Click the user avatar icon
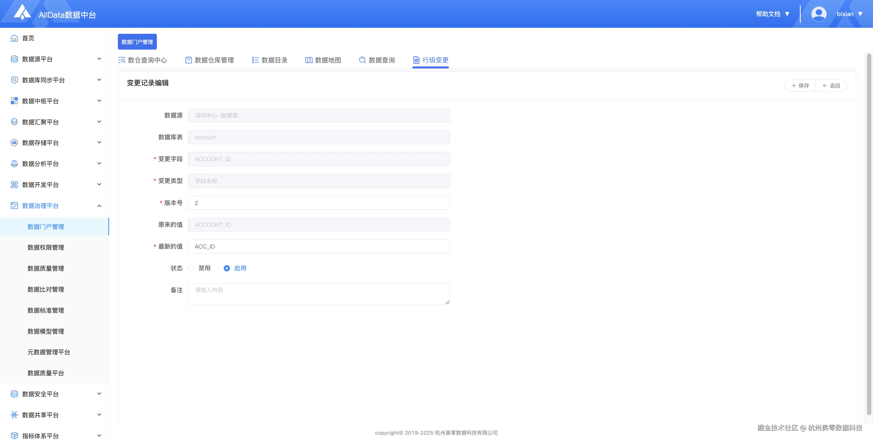 [818, 14]
